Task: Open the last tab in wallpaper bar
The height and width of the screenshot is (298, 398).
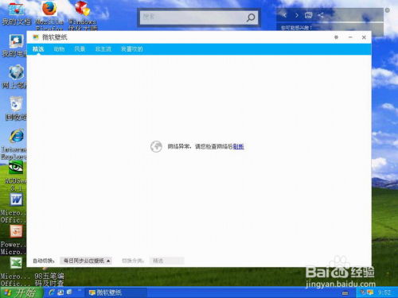Action: pyautogui.click(x=131, y=49)
